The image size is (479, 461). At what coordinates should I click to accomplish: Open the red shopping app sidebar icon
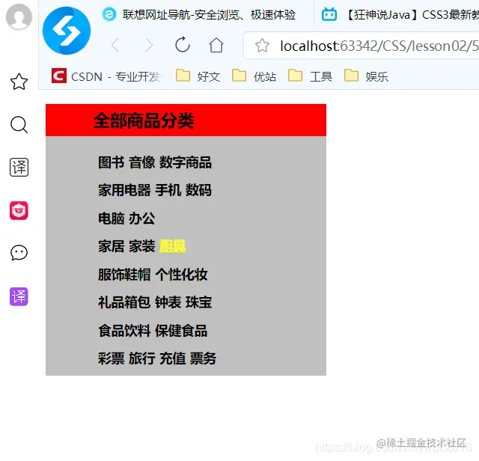click(19, 210)
